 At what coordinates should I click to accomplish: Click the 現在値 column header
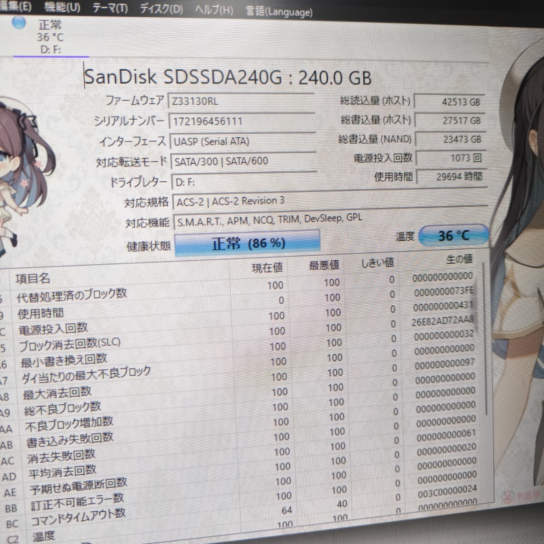tap(267, 268)
